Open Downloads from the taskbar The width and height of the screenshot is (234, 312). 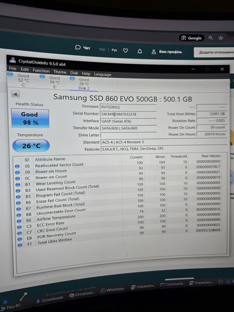[50, 300]
